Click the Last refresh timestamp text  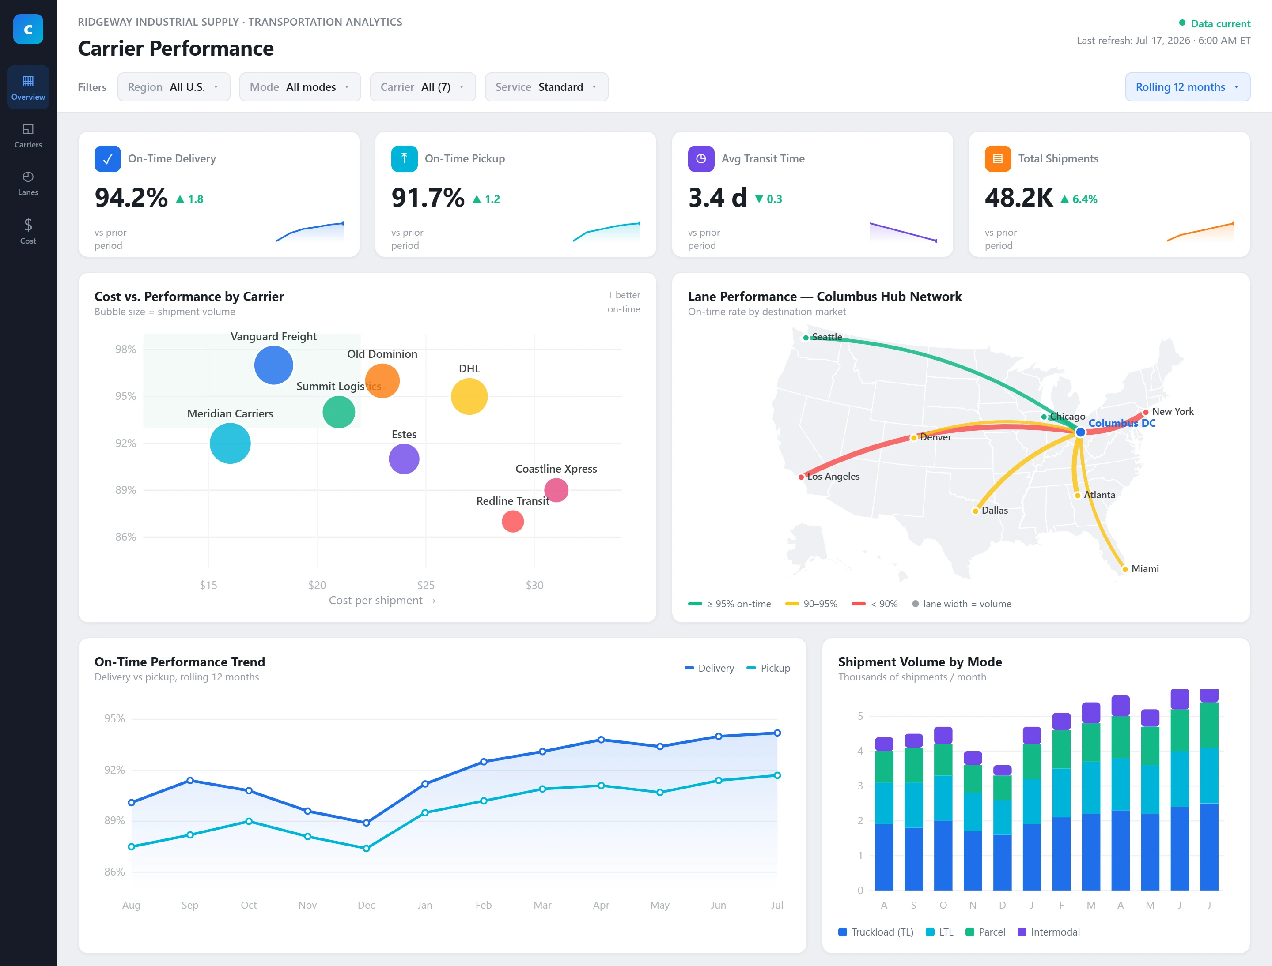[1163, 40]
